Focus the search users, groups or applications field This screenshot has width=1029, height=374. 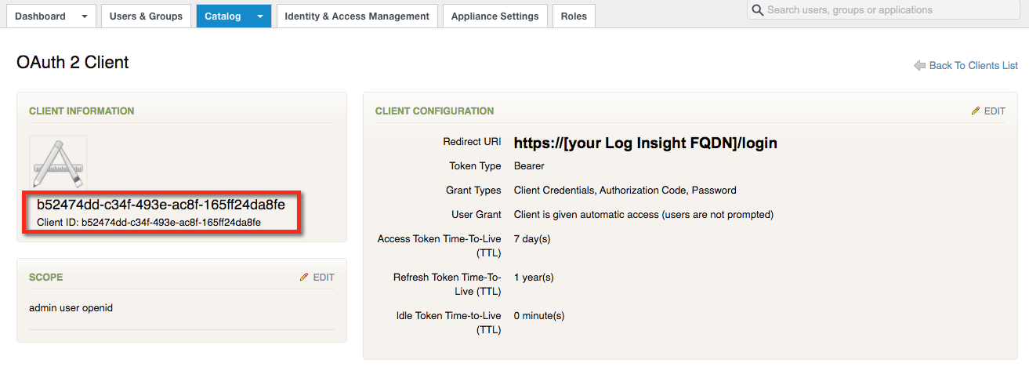coord(883,10)
